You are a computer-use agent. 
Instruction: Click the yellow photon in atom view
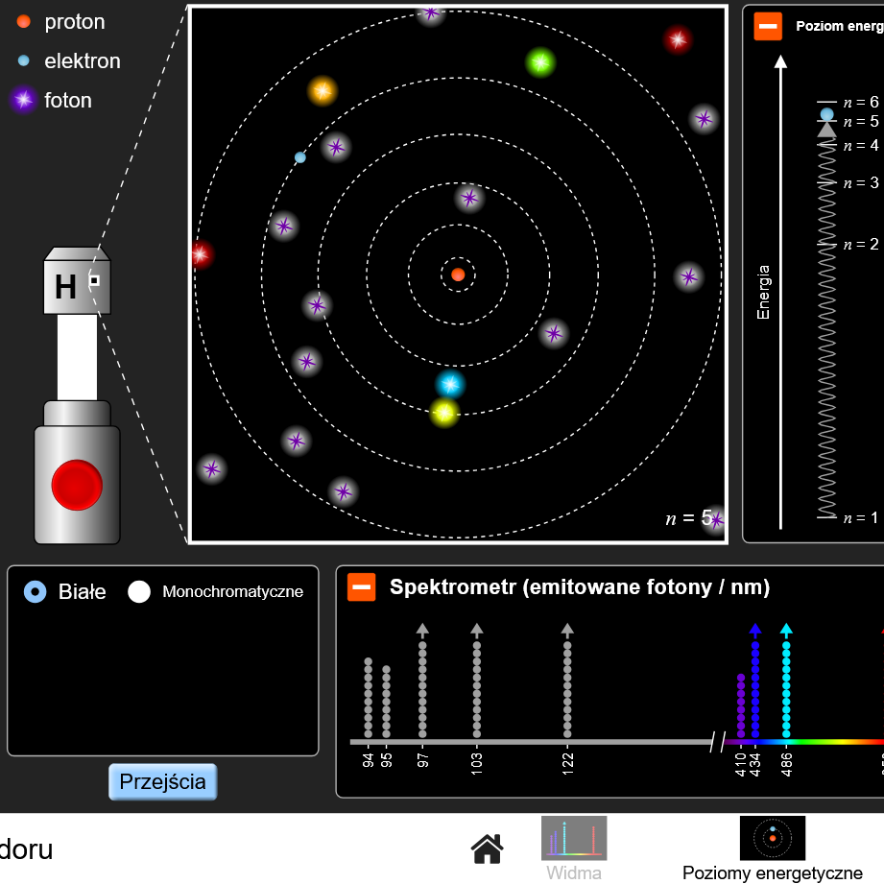click(x=443, y=413)
